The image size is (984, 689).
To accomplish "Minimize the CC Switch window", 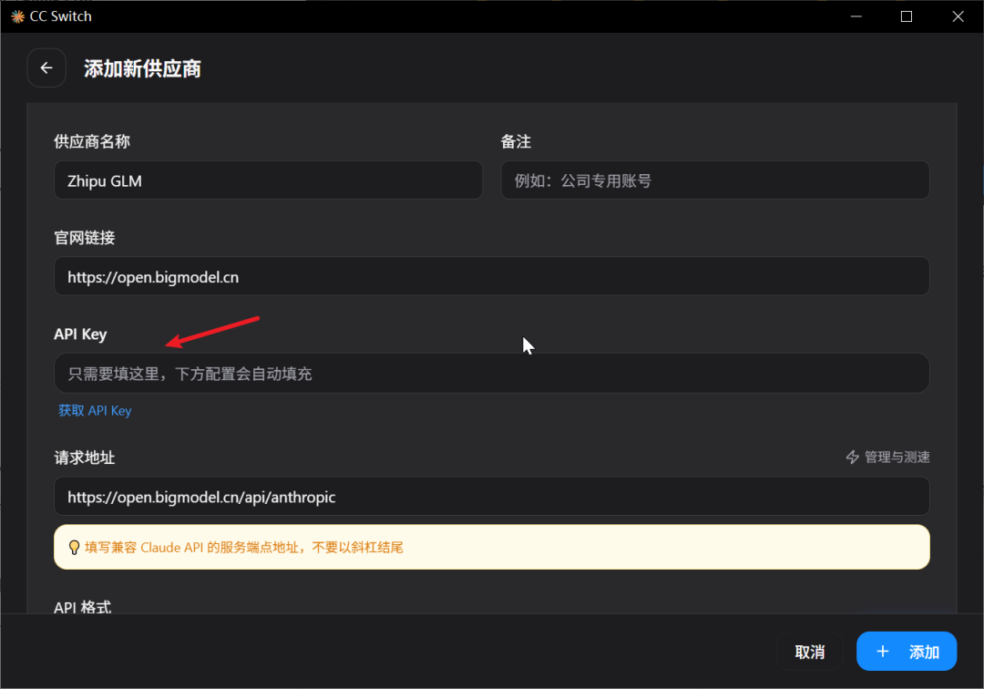I will (856, 16).
